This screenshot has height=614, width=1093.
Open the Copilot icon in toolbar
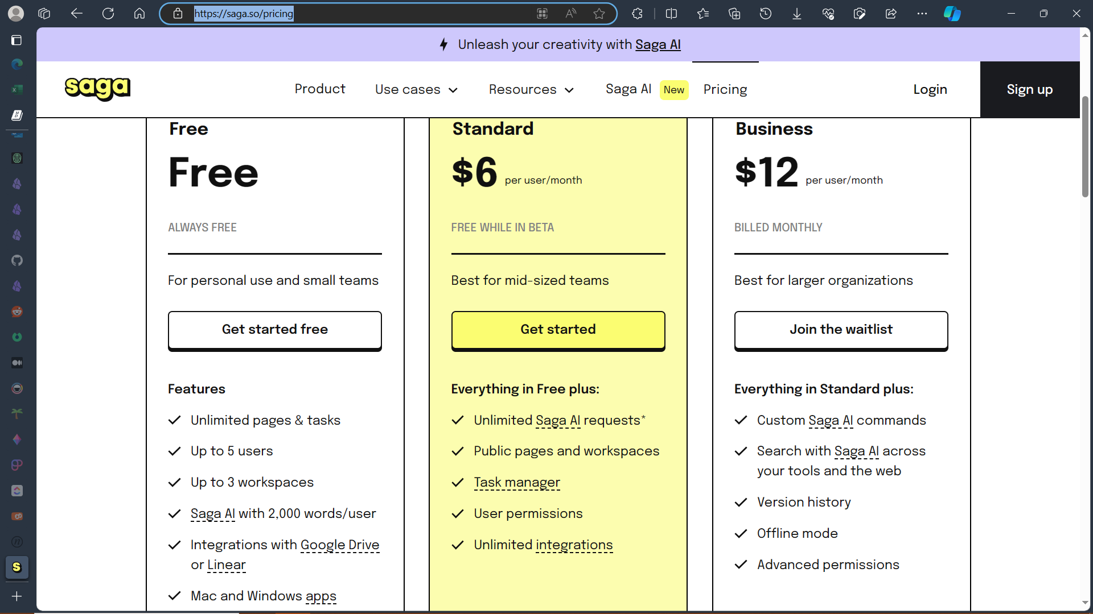click(952, 14)
